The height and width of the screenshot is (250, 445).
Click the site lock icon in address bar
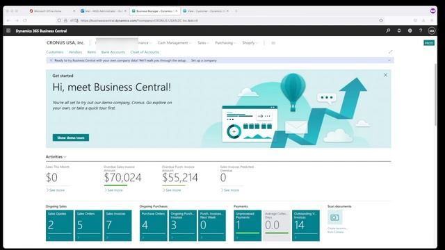tap(65, 20)
